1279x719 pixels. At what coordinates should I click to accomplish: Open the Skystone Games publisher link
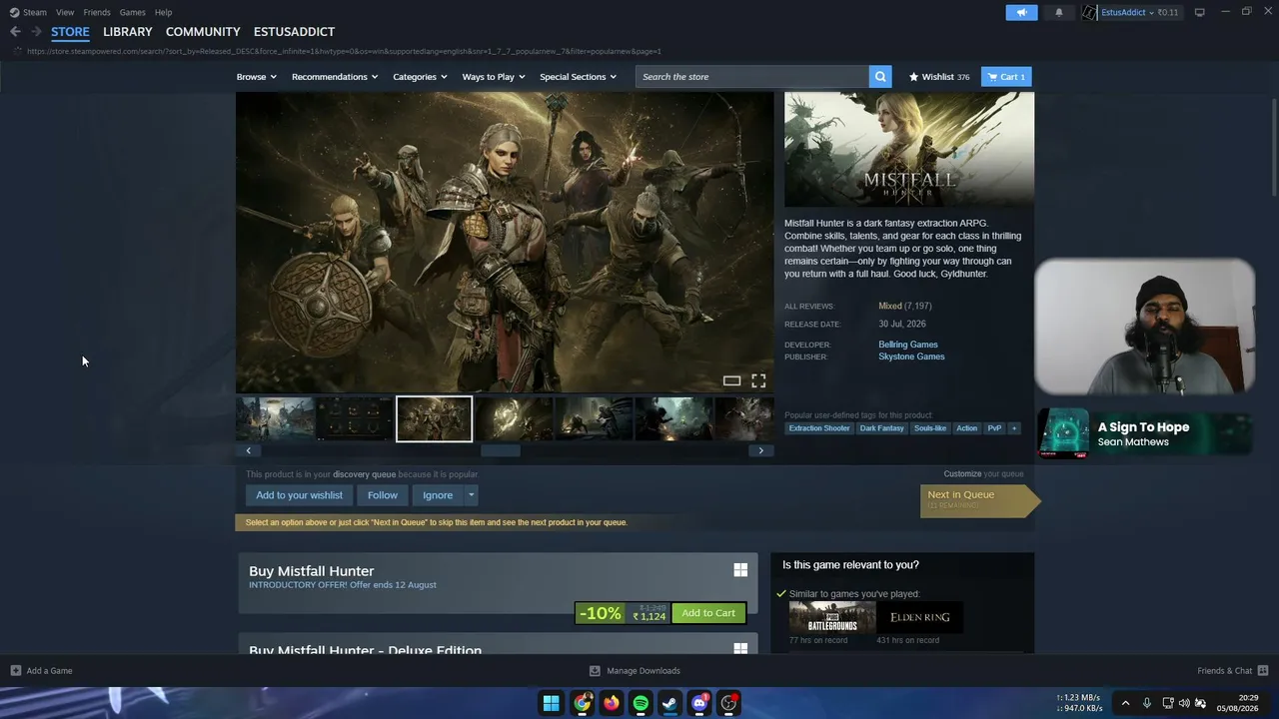[911, 357]
